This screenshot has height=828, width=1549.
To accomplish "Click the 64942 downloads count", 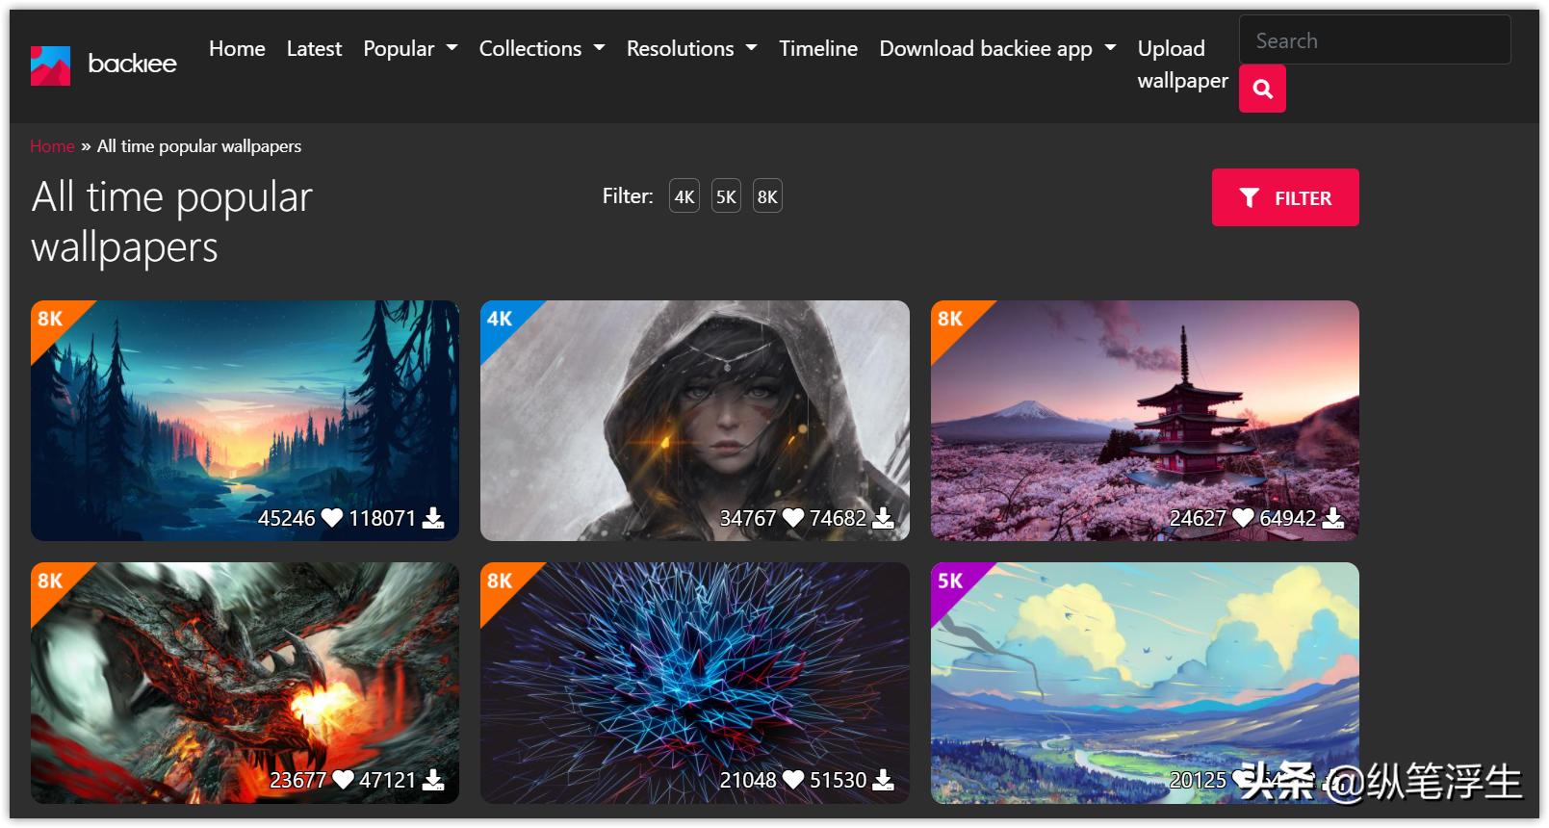I will (1288, 518).
